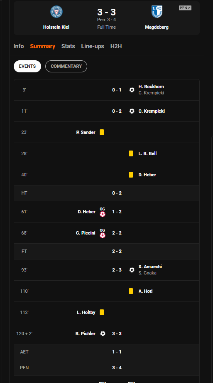This screenshot has height=383, width=213.
Task: Click P. Sander's yellow card icon
Action: [x=102, y=132]
